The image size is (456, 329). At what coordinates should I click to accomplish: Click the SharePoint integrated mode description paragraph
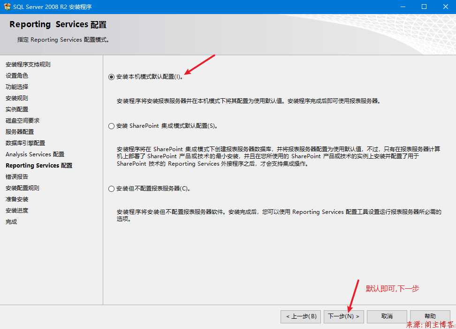[278, 156]
